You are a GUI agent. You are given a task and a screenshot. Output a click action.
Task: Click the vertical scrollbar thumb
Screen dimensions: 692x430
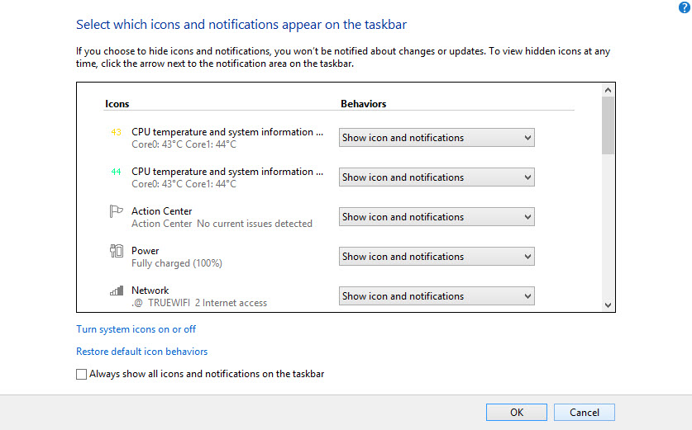pyautogui.click(x=608, y=125)
